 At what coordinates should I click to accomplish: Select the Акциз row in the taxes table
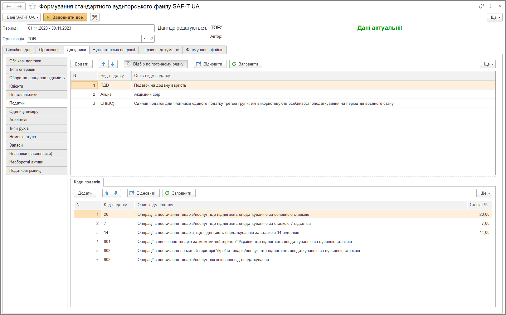(x=283, y=94)
